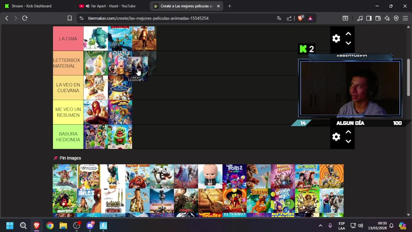Open File Explorer from the taskbar

[x=63, y=226]
